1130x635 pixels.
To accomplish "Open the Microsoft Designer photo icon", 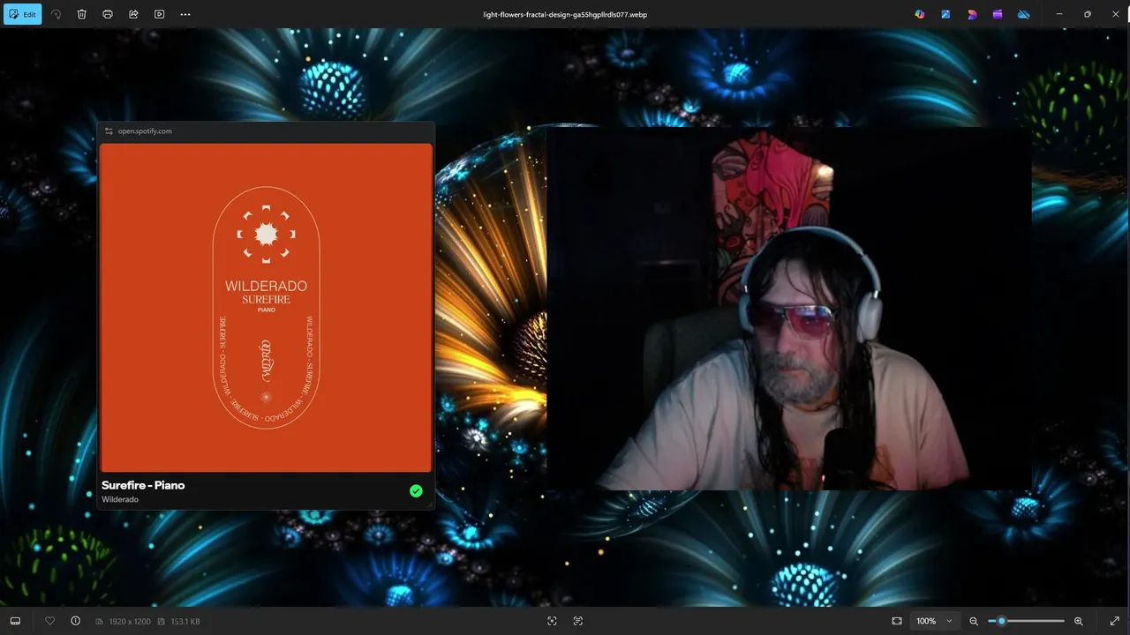I will click(945, 14).
